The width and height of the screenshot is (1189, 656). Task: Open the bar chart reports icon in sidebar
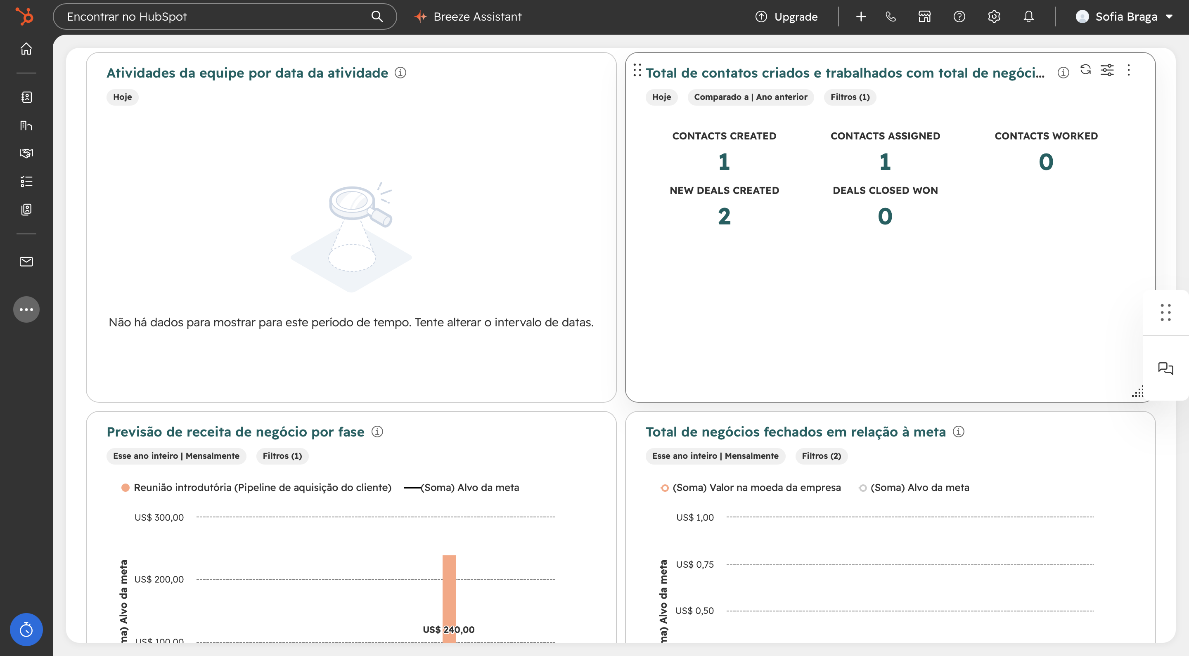(x=26, y=125)
